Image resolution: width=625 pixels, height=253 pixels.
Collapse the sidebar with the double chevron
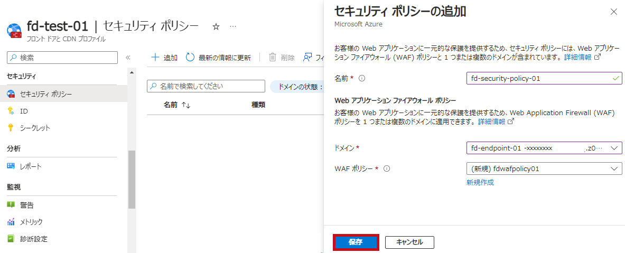(128, 58)
